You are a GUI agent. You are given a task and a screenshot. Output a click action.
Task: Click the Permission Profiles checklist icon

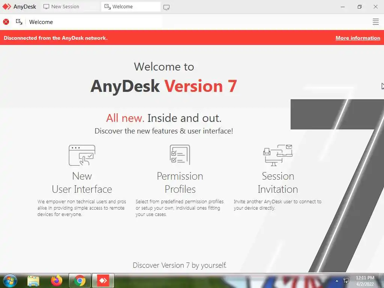tap(180, 155)
